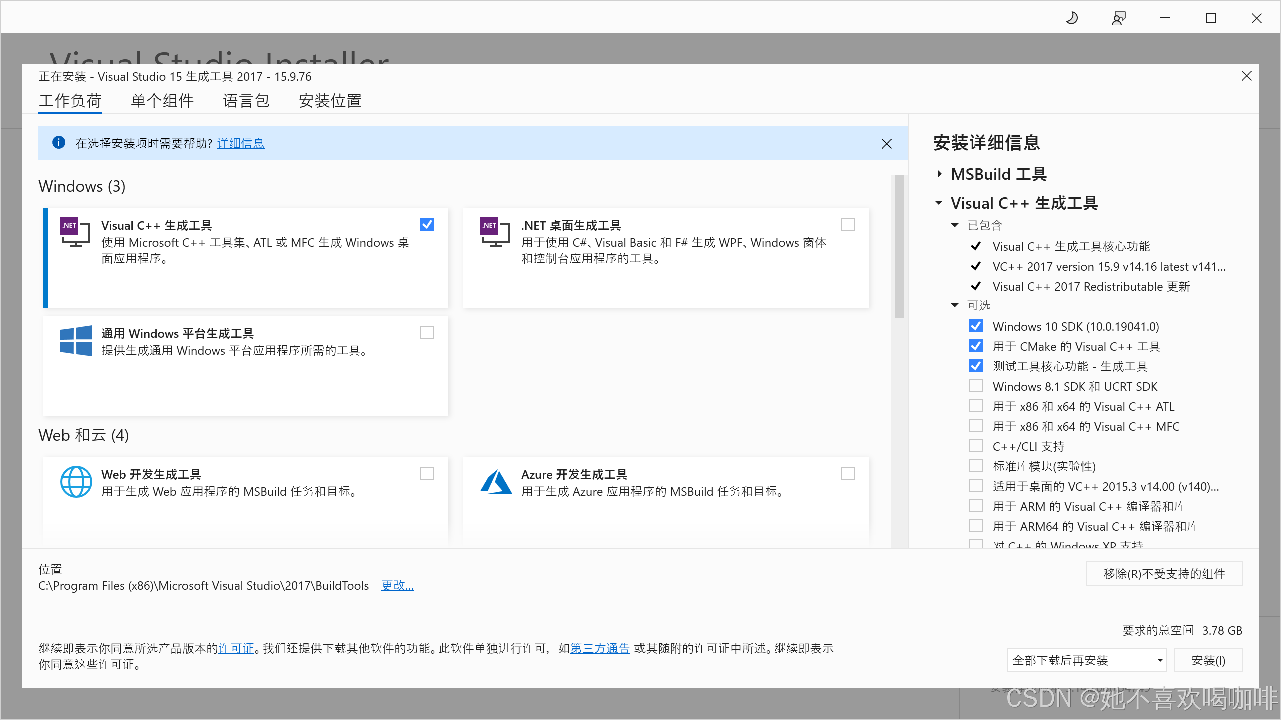Dismiss the blue help info banner
The image size is (1281, 720).
coord(886,144)
